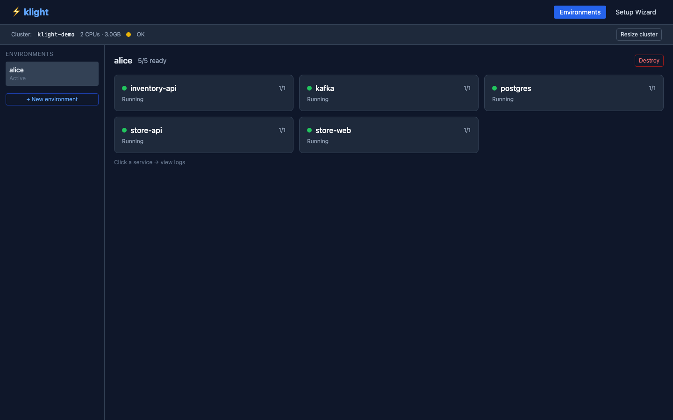Click the + New environment button
Image resolution: width=673 pixels, height=420 pixels.
(x=52, y=99)
